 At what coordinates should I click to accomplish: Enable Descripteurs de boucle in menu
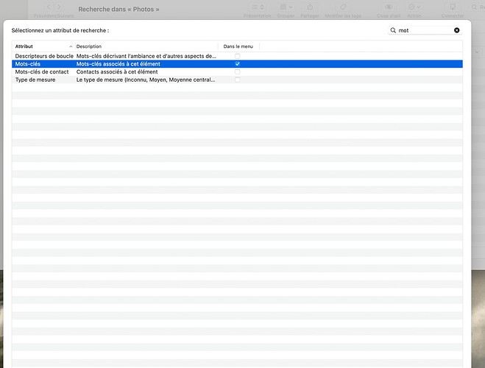click(237, 56)
